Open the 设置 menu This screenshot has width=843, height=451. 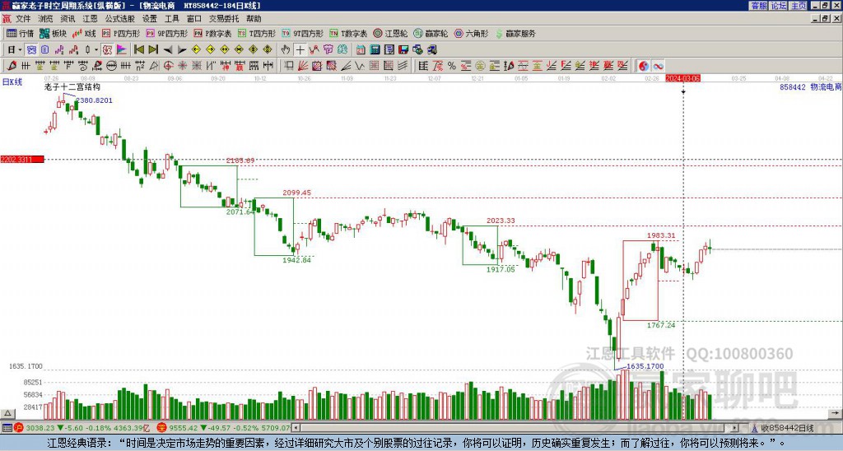(x=150, y=19)
